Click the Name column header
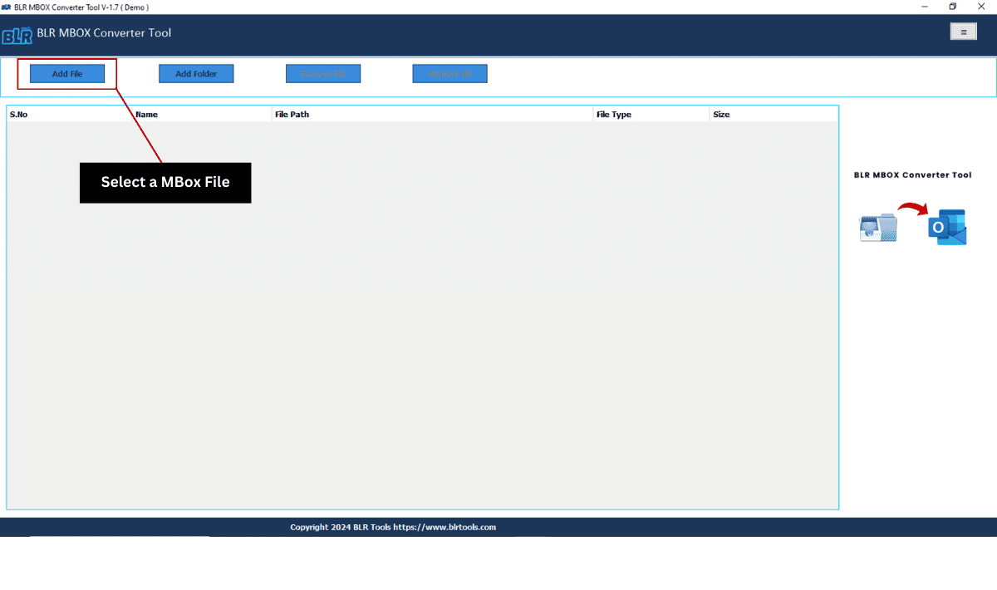This screenshot has width=997, height=590. (203, 115)
